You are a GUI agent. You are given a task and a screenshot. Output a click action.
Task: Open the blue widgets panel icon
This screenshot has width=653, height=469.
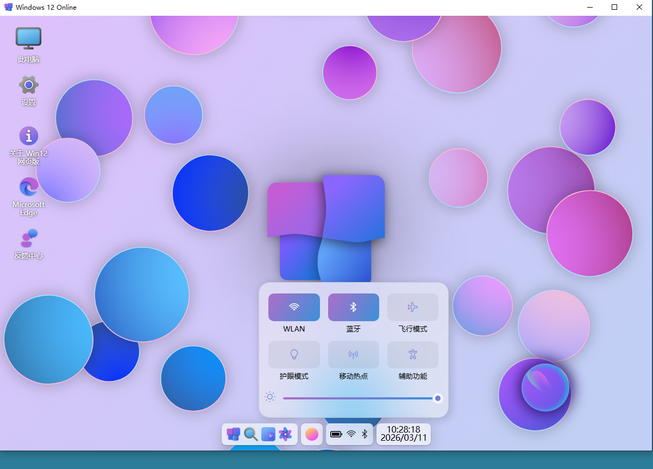click(268, 434)
